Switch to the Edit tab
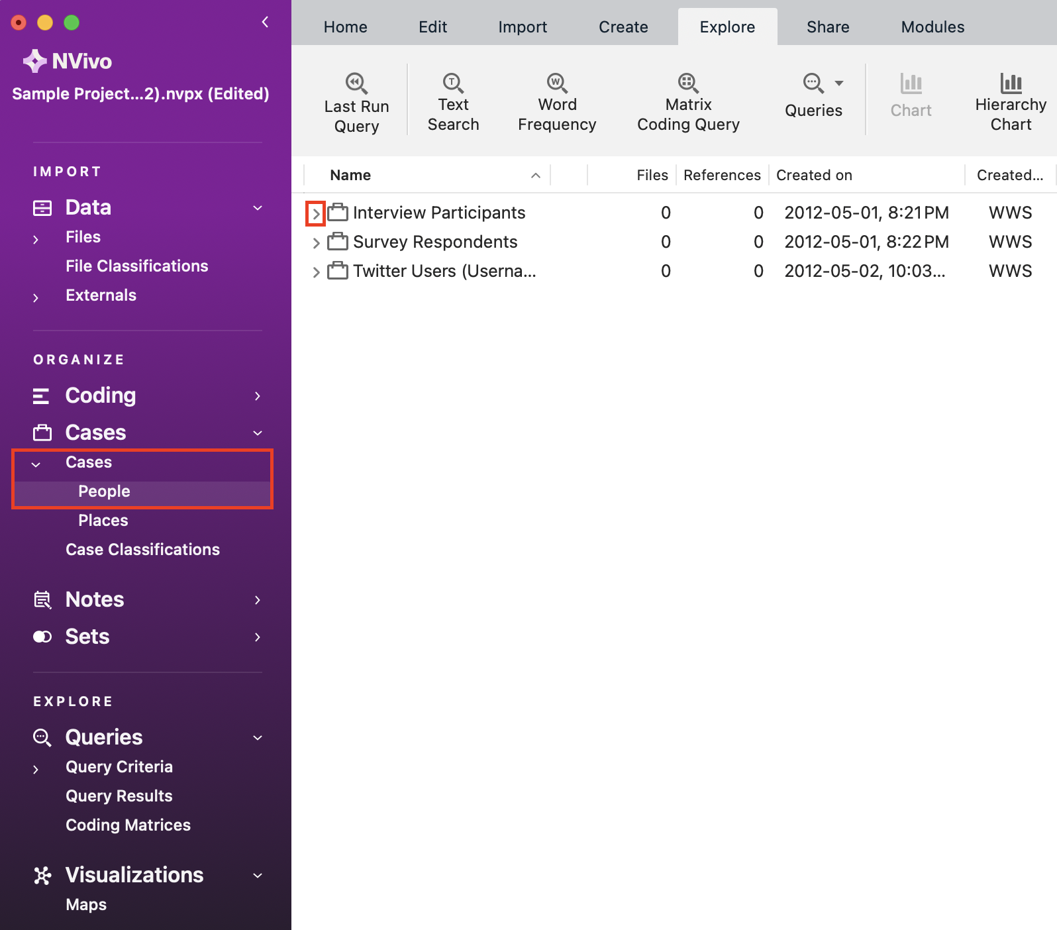The width and height of the screenshot is (1057, 930). 432,26
